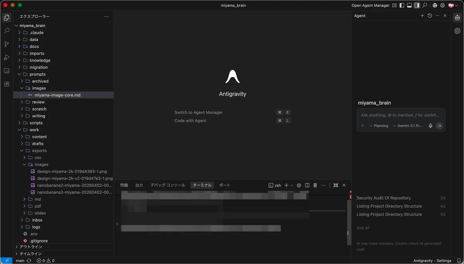Start a new agent conversation with the plus icon
The image size is (464, 264).
point(422,16)
